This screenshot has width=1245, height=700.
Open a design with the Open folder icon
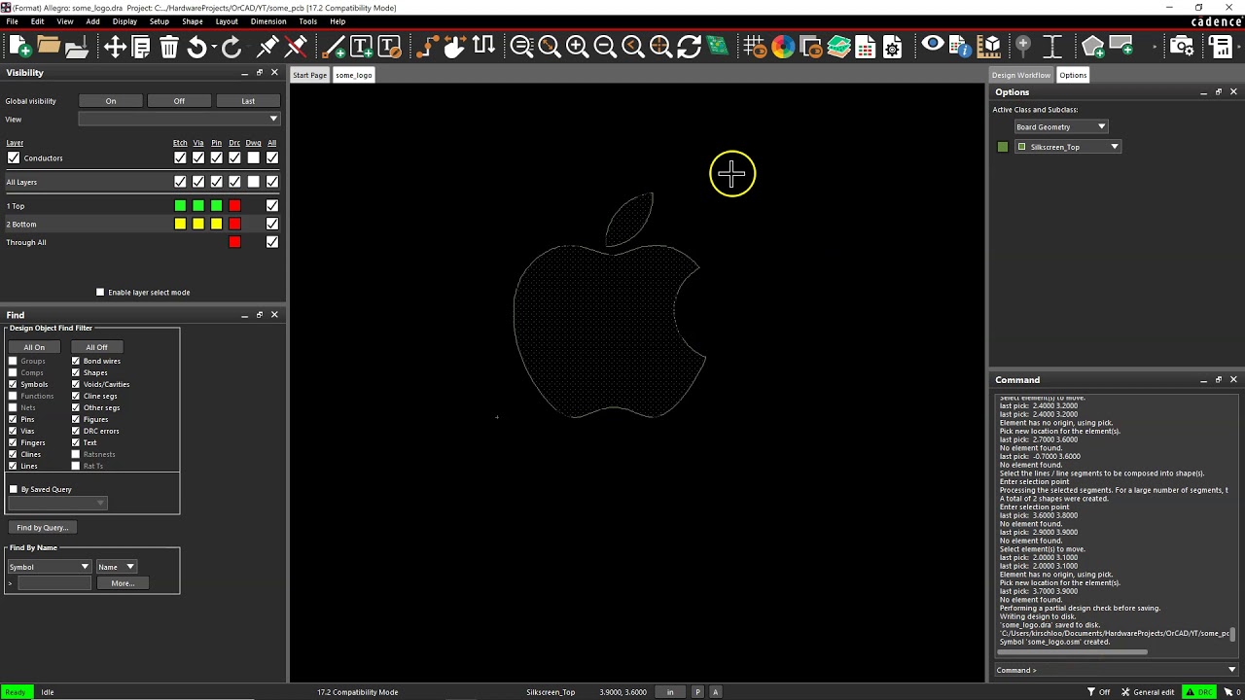[49, 46]
